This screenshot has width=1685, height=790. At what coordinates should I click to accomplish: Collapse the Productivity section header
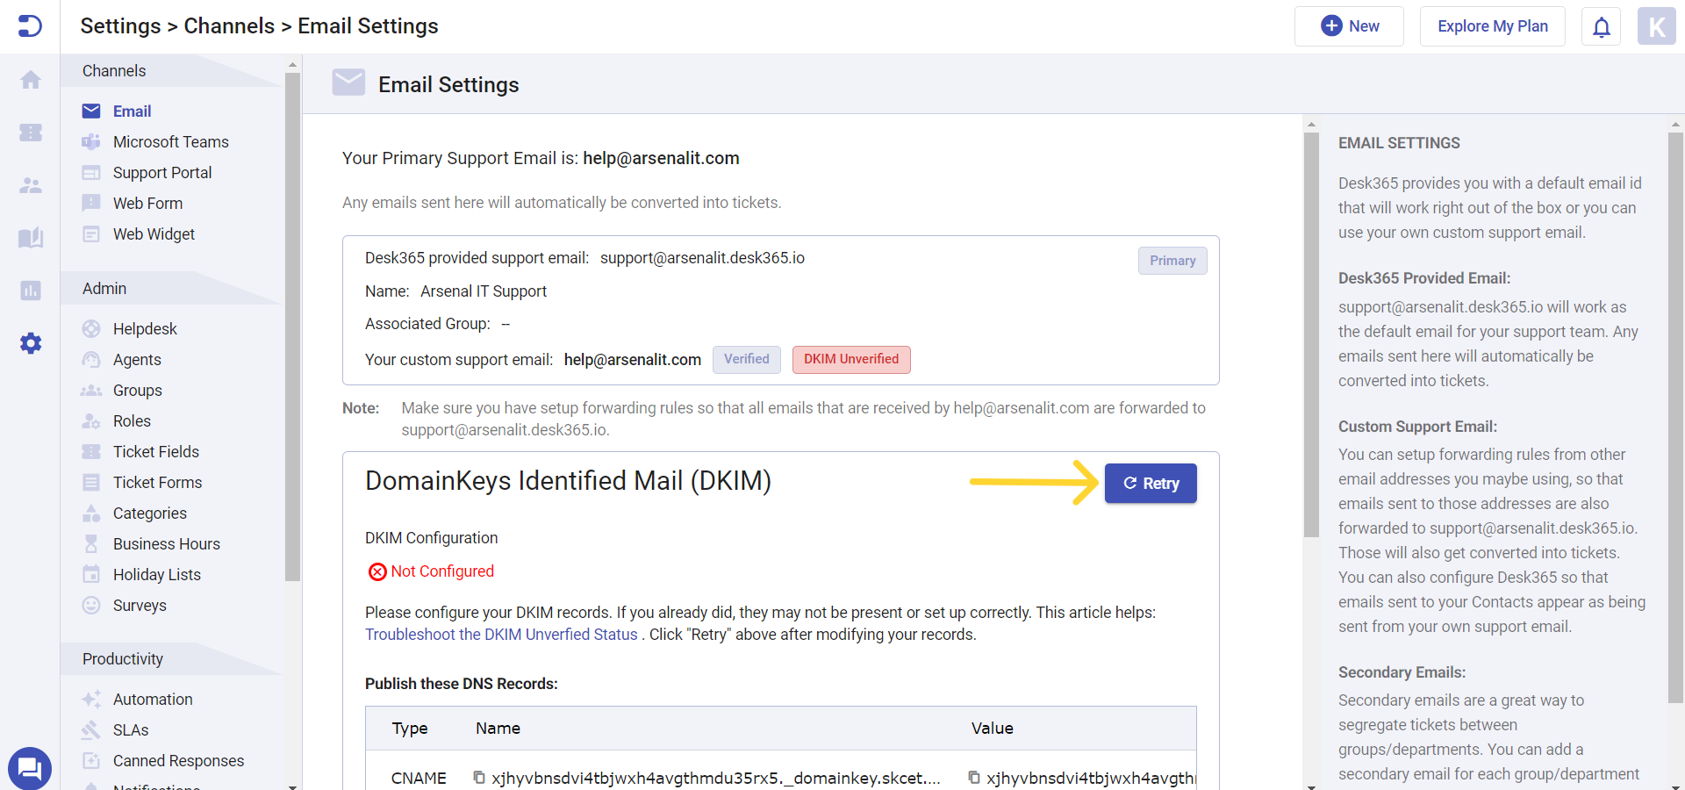[x=122, y=658]
